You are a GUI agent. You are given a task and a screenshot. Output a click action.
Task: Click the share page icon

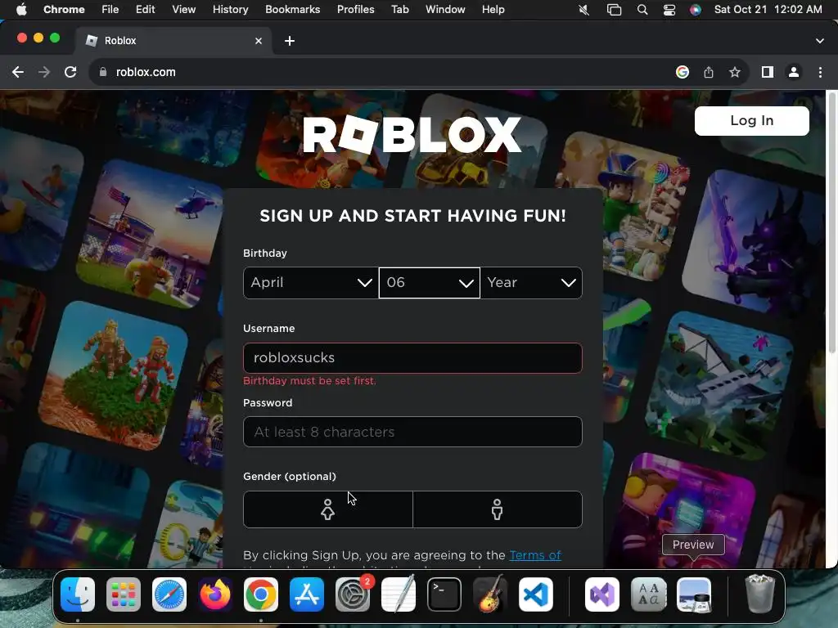click(709, 72)
